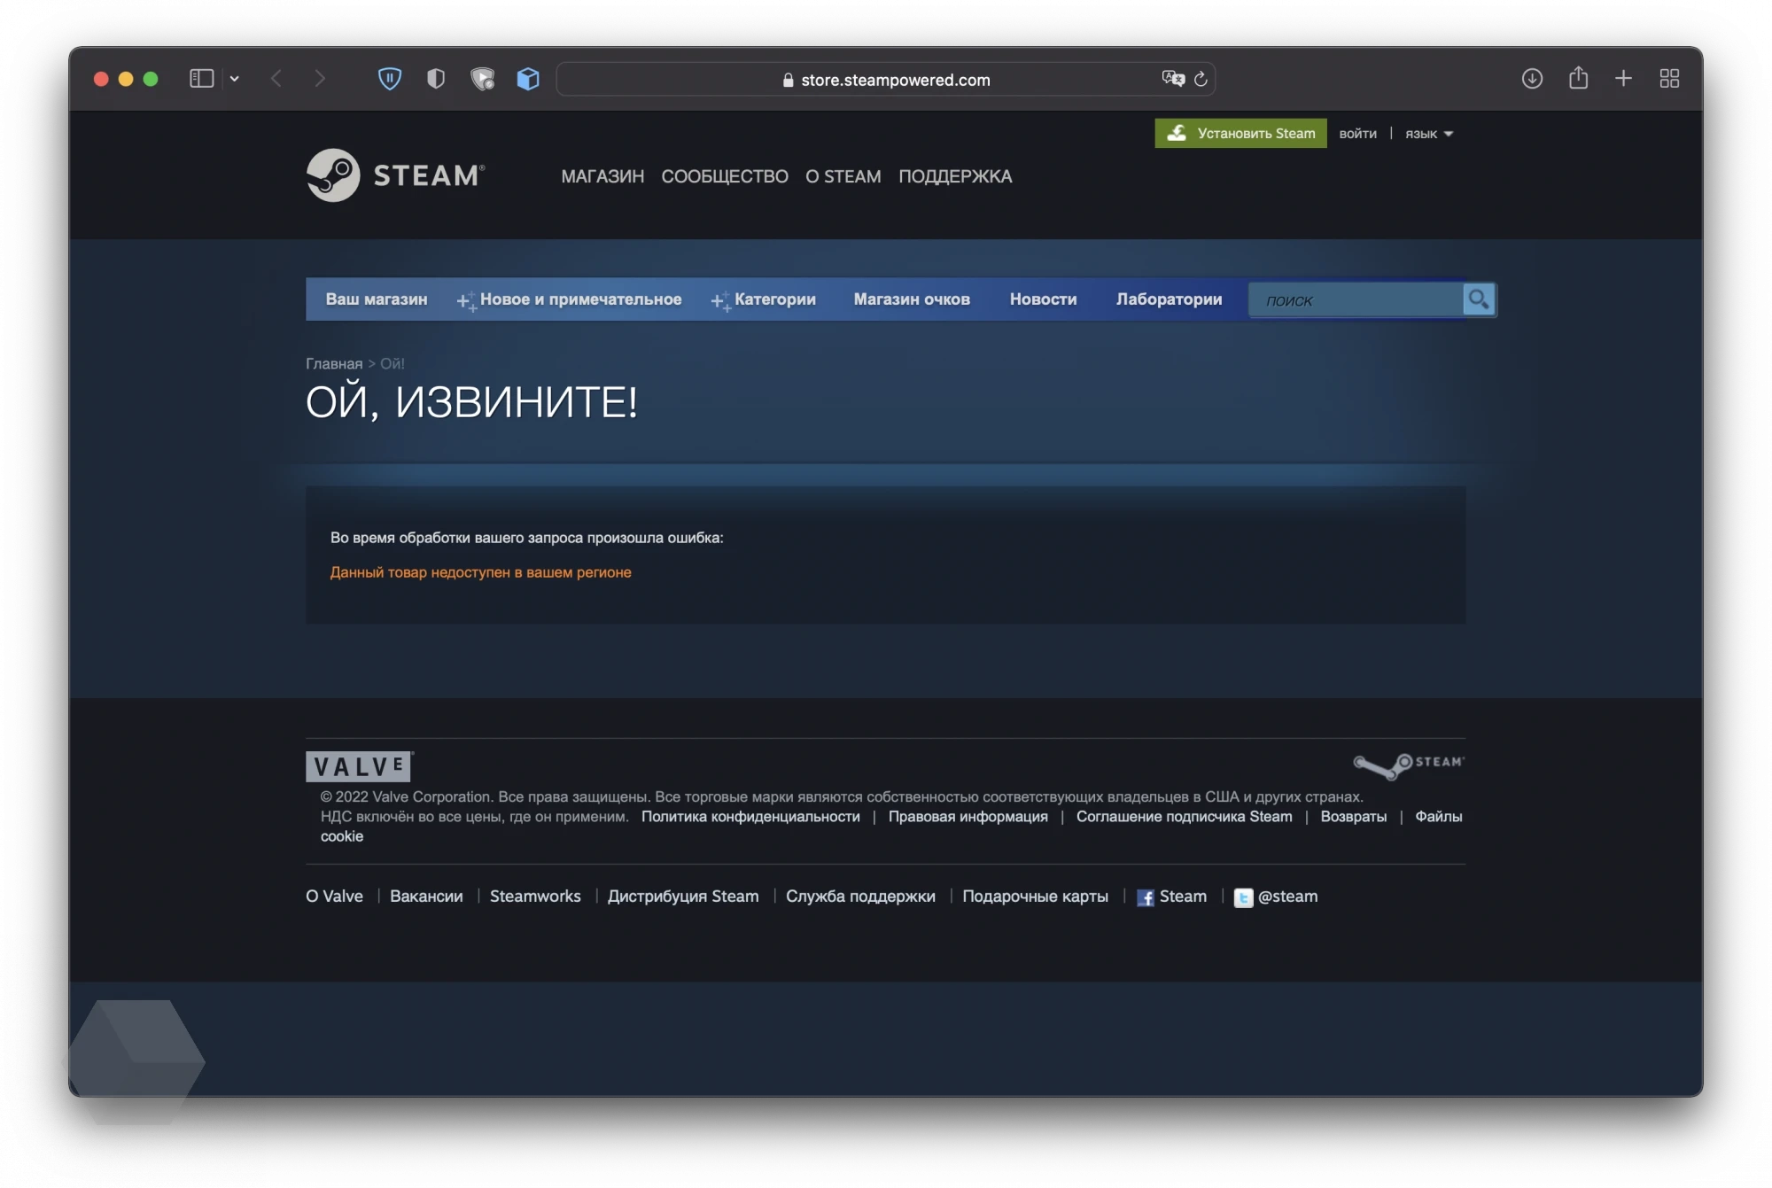Open the Safari downloads icon

click(x=1532, y=79)
